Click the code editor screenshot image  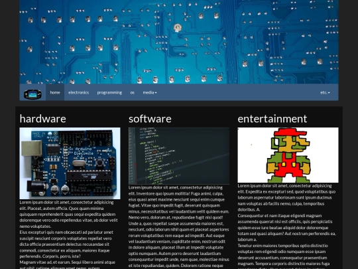coord(179,156)
